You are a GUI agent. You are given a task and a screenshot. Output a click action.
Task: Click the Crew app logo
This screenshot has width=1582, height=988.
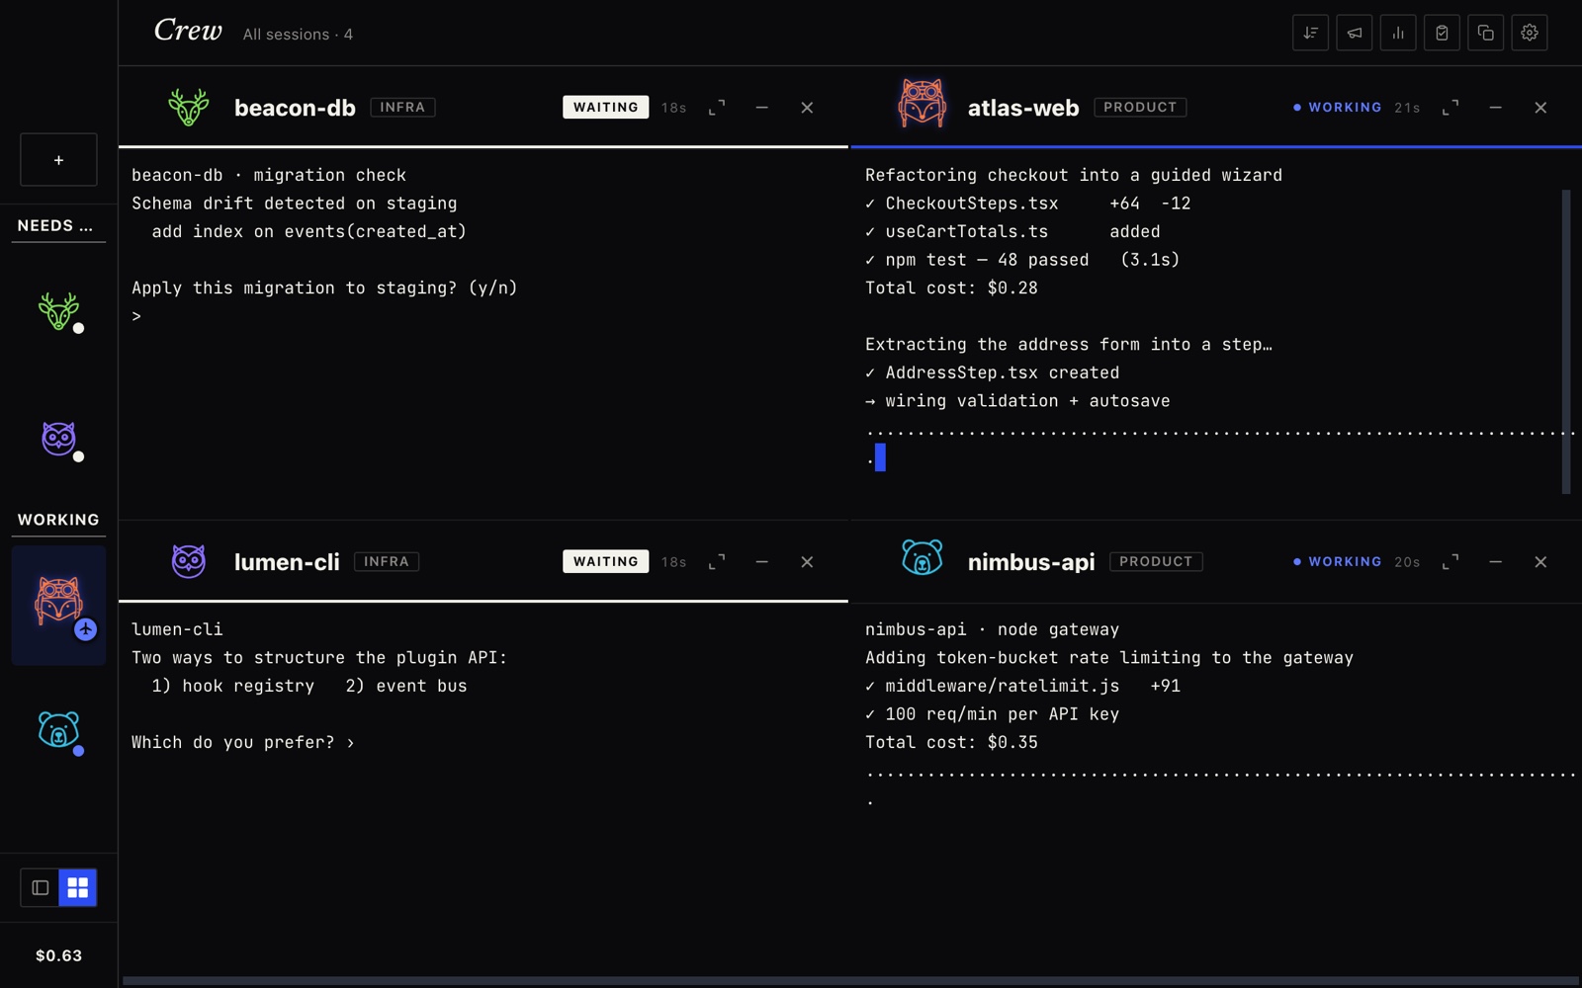188,31
